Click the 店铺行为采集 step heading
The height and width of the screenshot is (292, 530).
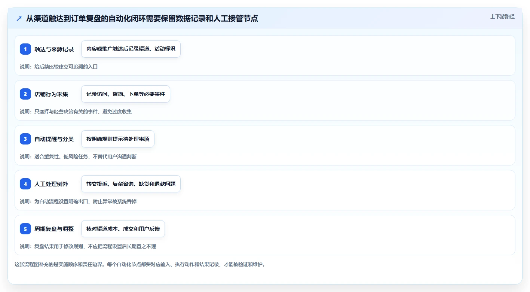point(51,94)
